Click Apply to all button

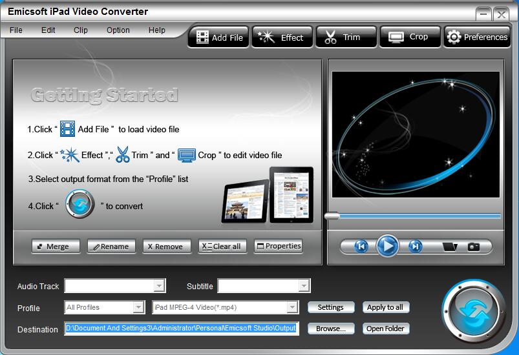pyautogui.click(x=386, y=307)
